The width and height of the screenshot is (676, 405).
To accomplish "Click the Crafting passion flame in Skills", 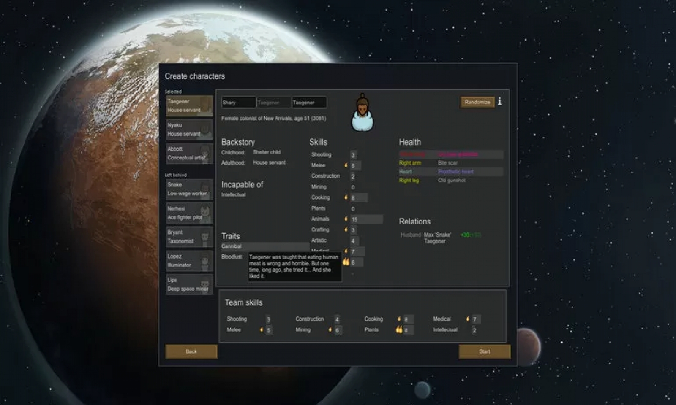I will (346, 229).
